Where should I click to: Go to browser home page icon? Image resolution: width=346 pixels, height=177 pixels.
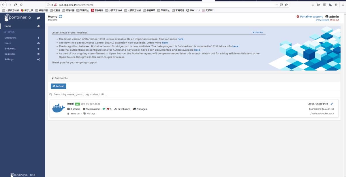click(x=21, y=5)
